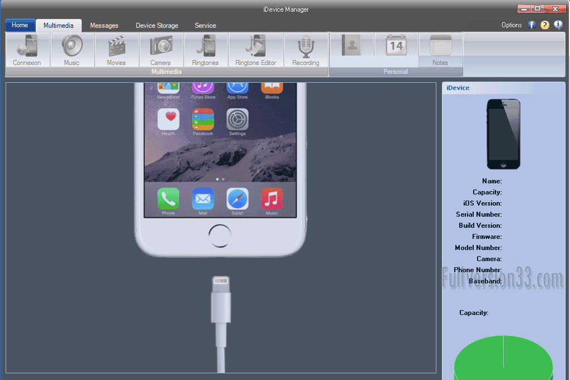Screen dimensions: 570x380
Task: Open the Movies section
Action: (116, 50)
